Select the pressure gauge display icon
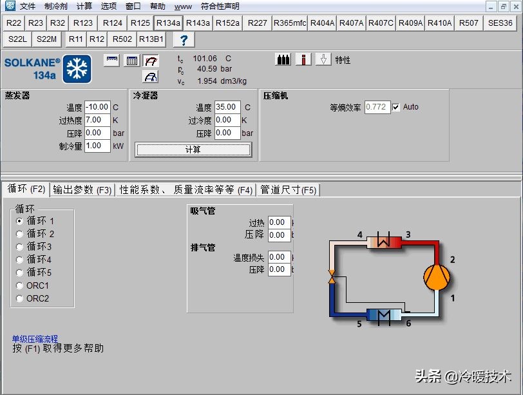Image resolution: width=523 pixels, height=395 pixels. pyautogui.click(x=113, y=59)
